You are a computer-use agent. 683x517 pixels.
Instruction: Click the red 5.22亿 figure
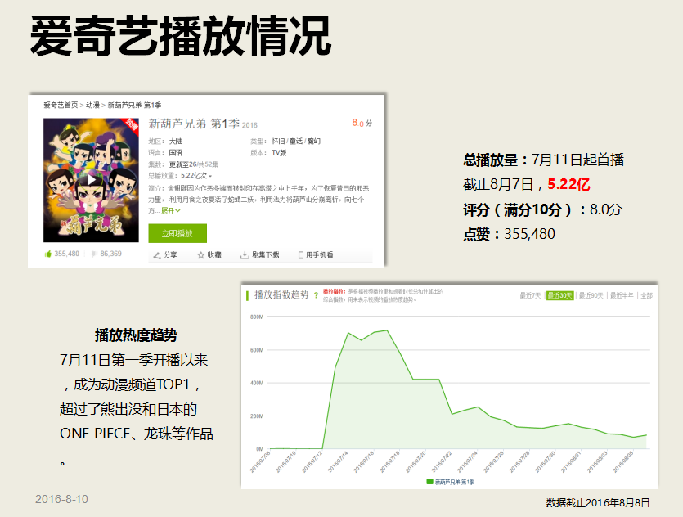[x=568, y=185]
